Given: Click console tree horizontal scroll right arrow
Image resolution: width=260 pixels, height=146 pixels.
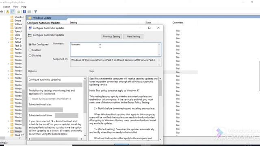Looking at the screenshot, I should [20, 138].
